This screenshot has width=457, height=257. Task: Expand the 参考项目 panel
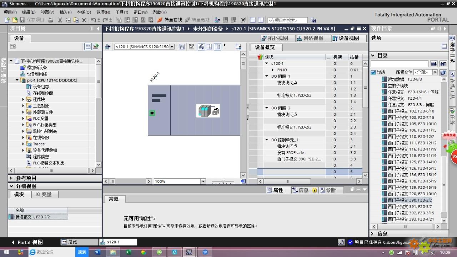click(x=11, y=178)
